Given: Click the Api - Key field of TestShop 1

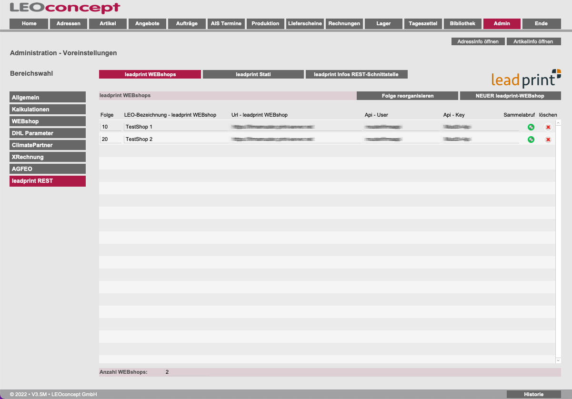Looking at the screenshot, I should [481, 127].
